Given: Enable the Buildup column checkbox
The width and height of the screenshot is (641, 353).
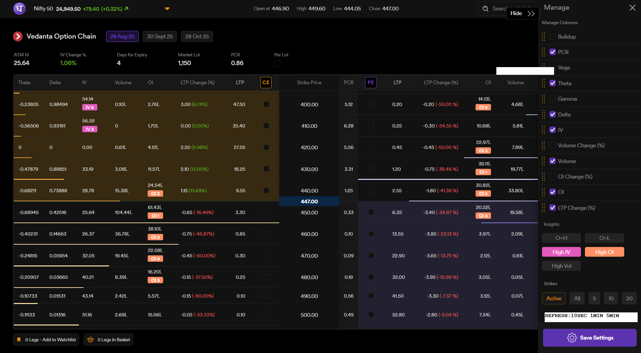Looking at the screenshot, I should pyautogui.click(x=552, y=37).
